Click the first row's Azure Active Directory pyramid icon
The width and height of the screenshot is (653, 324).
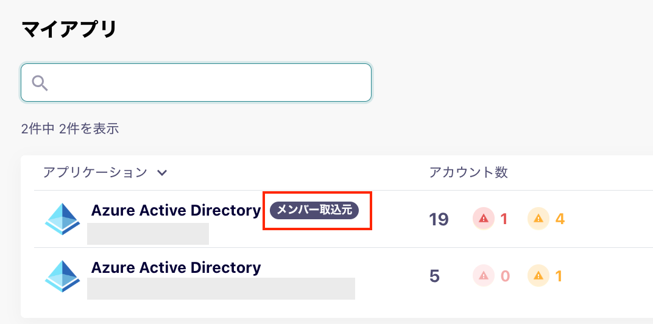63,219
